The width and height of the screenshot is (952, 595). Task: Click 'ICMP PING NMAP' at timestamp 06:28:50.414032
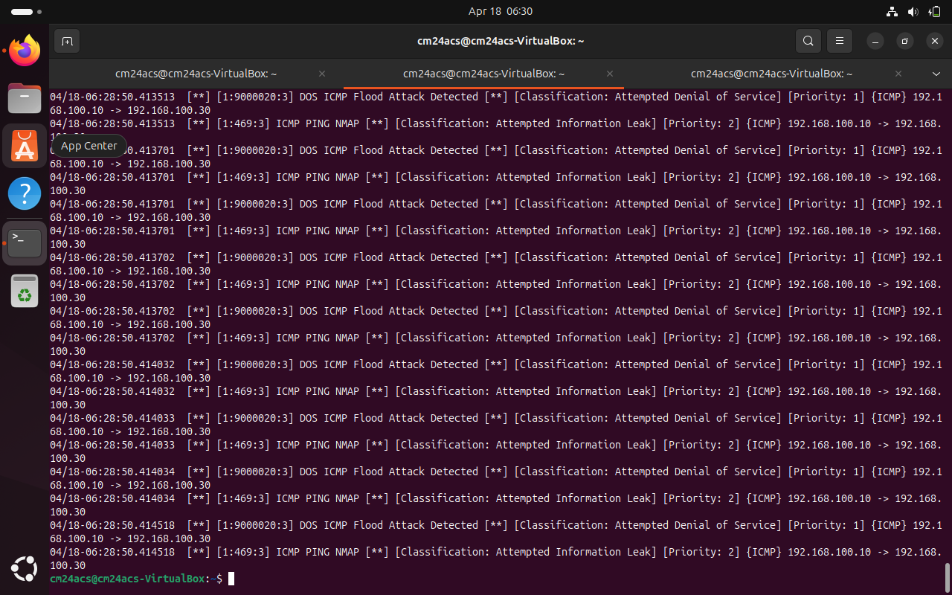[x=318, y=391]
